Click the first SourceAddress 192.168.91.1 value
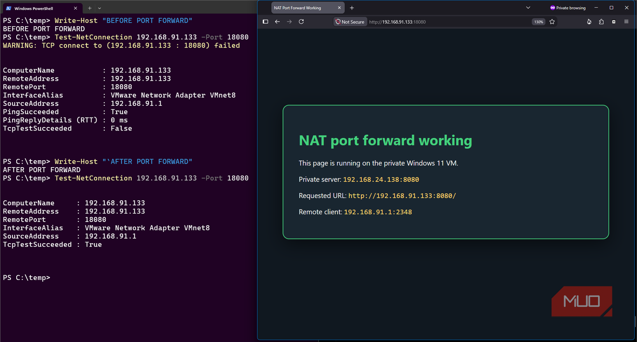Image resolution: width=637 pixels, height=342 pixels. 136,103
